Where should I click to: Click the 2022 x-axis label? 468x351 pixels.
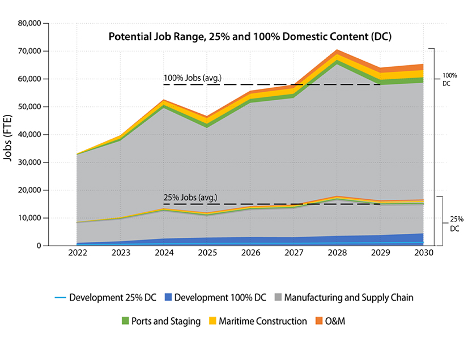tap(78, 255)
